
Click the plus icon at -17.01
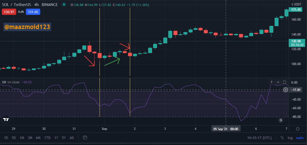[x=286, y=90]
